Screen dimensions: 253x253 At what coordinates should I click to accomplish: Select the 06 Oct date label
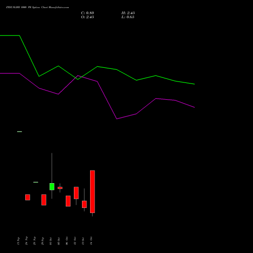[x=67, y=241]
